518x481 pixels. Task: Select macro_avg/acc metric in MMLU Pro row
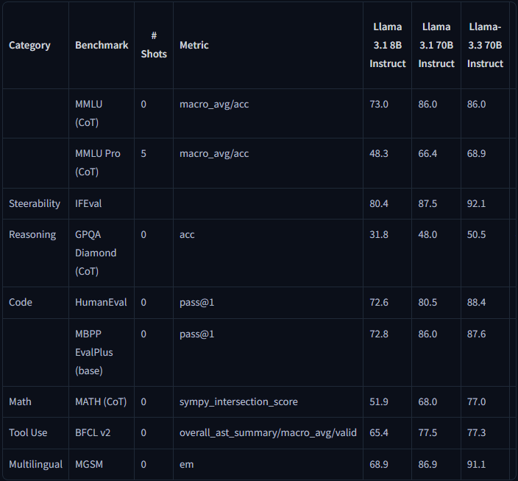[214, 153]
